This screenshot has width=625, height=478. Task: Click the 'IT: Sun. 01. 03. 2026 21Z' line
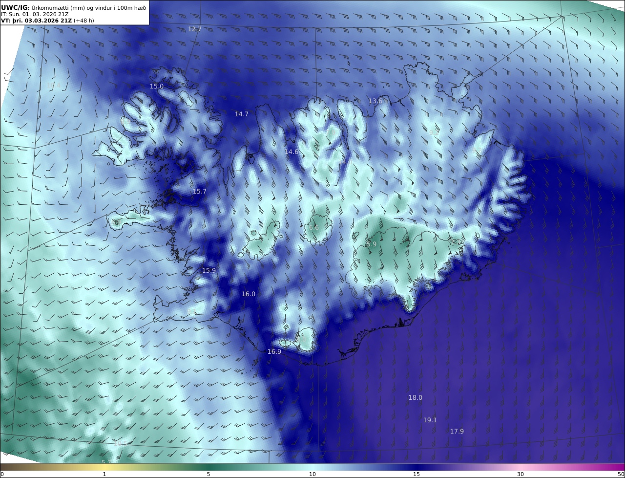(x=35, y=14)
